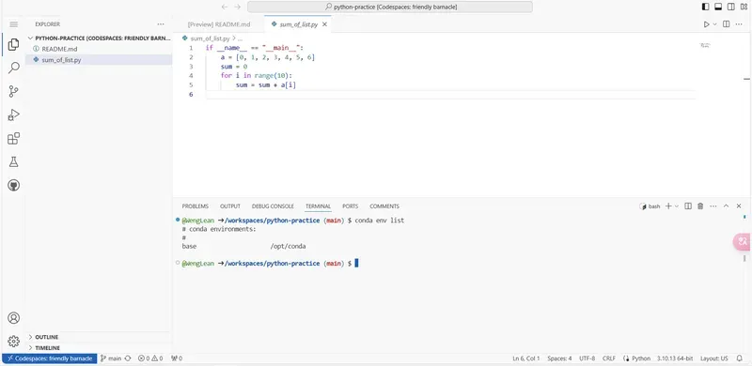
Task: Open the customize layout icon
Action: 744,7
